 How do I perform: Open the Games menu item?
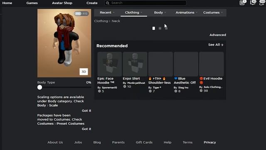pyautogui.click(x=32, y=3)
